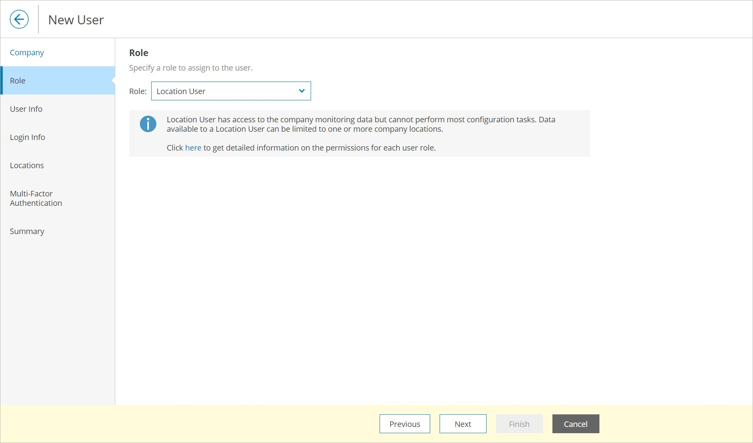This screenshot has width=753, height=443.
Task: Switch to the Locations step
Action: [27, 165]
